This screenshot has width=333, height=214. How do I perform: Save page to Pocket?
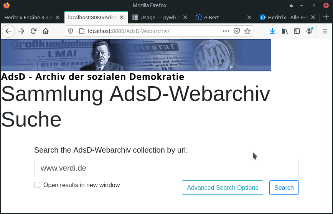pos(237,31)
